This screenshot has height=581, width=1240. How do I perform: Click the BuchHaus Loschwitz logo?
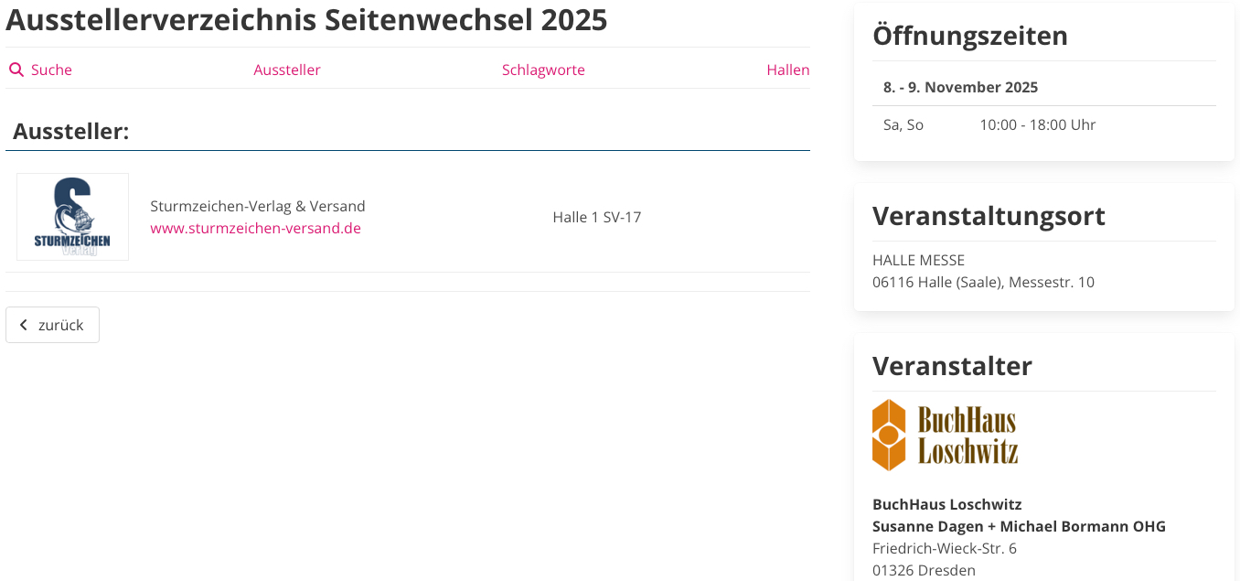(945, 435)
